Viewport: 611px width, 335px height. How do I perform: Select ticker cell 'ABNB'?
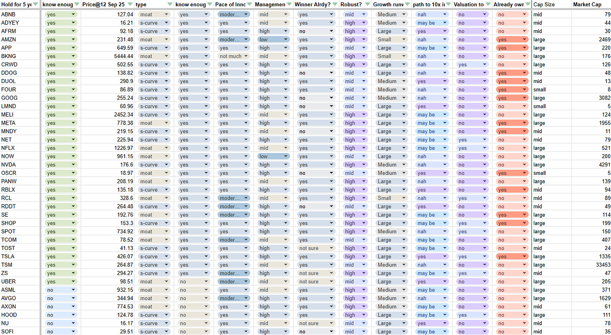pyautogui.click(x=21, y=14)
